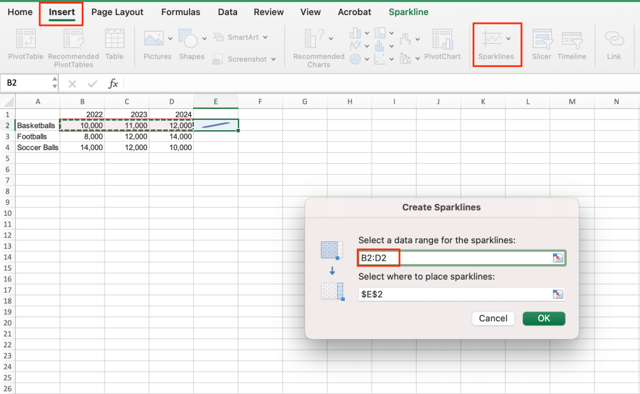The width and height of the screenshot is (640, 394).
Task: Switch to the Home tab
Action: [20, 12]
